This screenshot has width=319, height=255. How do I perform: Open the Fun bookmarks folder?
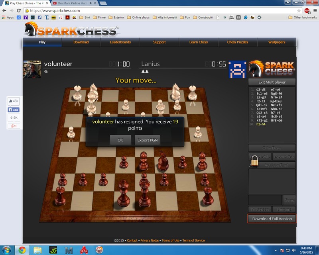[x=185, y=18]
